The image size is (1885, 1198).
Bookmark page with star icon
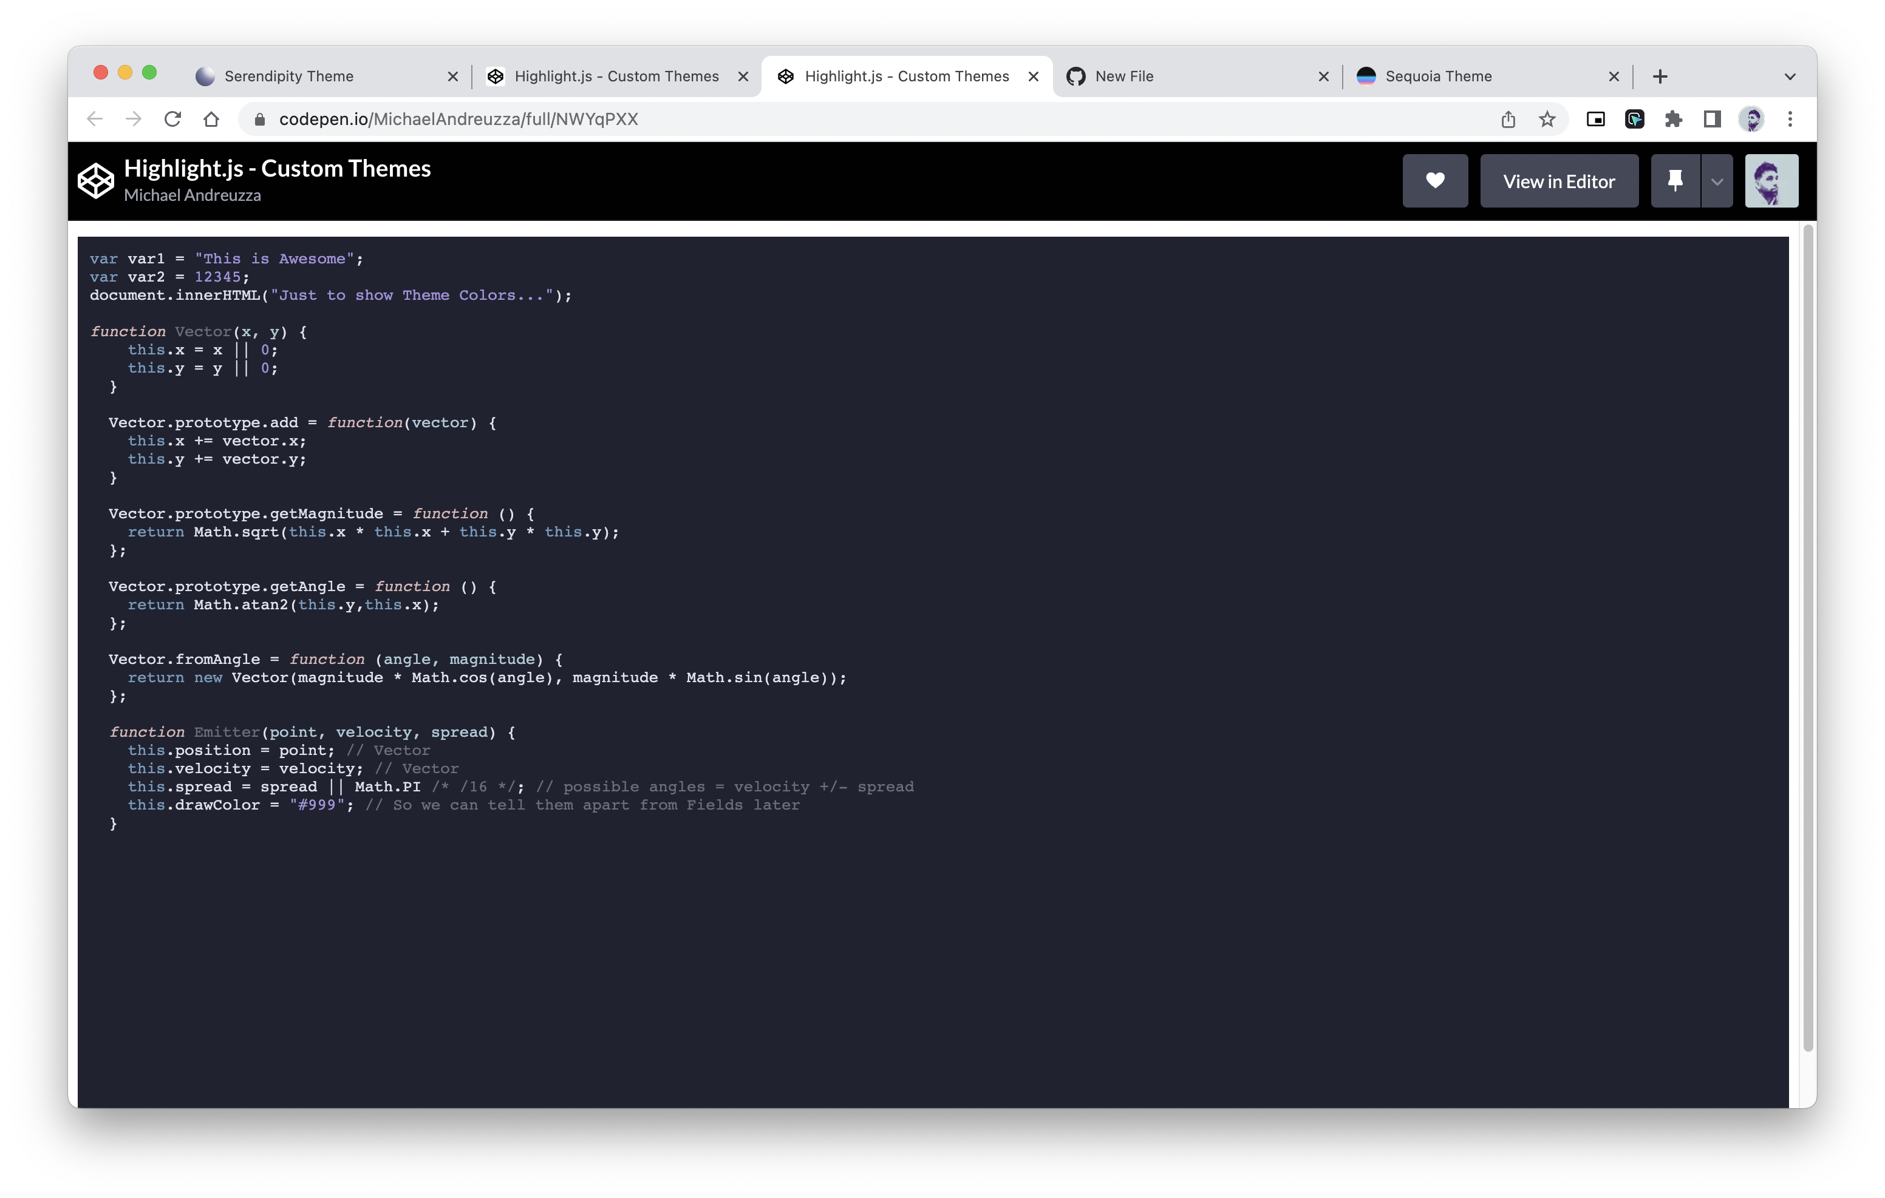click(1546, 119)
